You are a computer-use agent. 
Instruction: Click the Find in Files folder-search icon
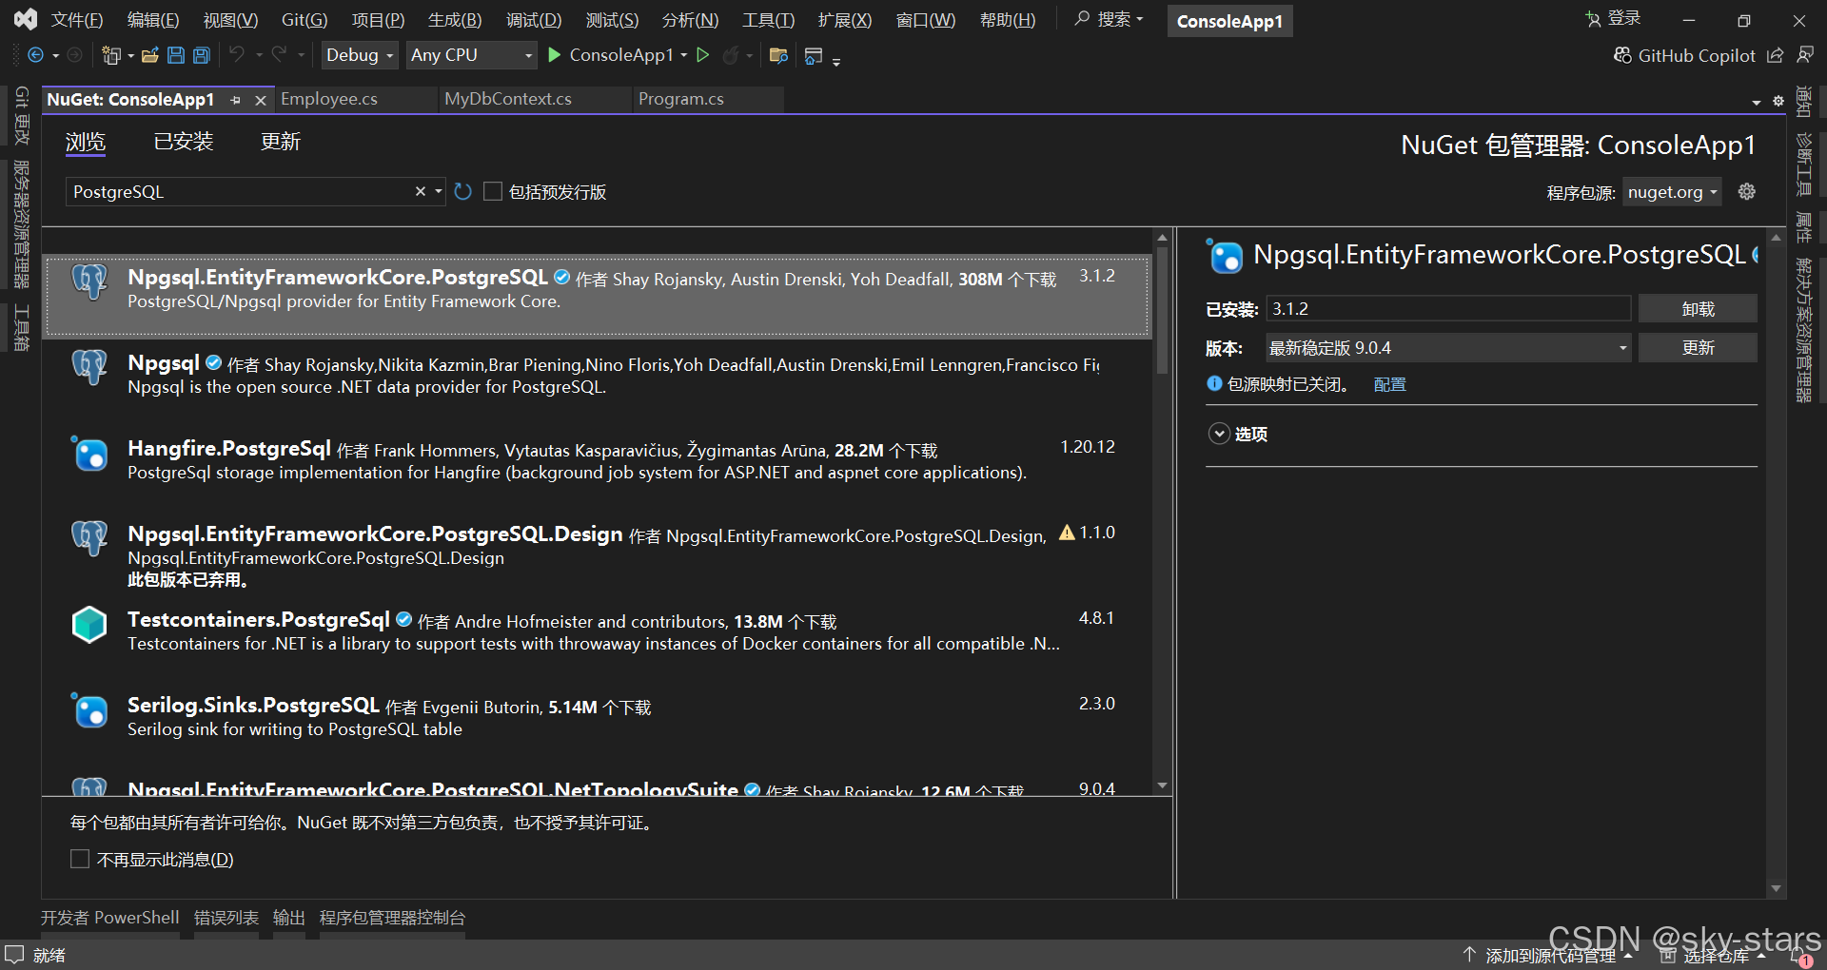tap(778, 55)
